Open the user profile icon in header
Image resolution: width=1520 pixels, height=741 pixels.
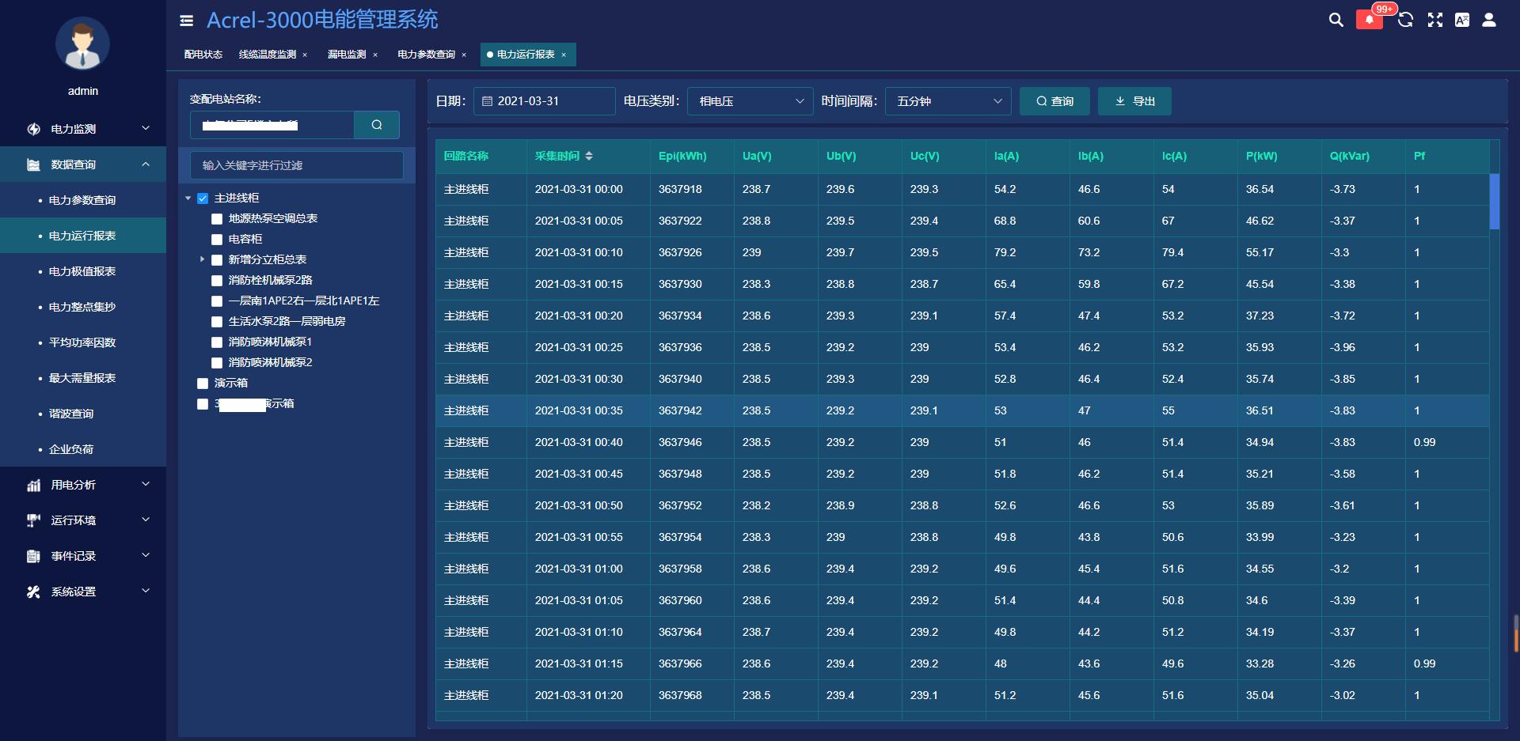[x=1488, y=21]
